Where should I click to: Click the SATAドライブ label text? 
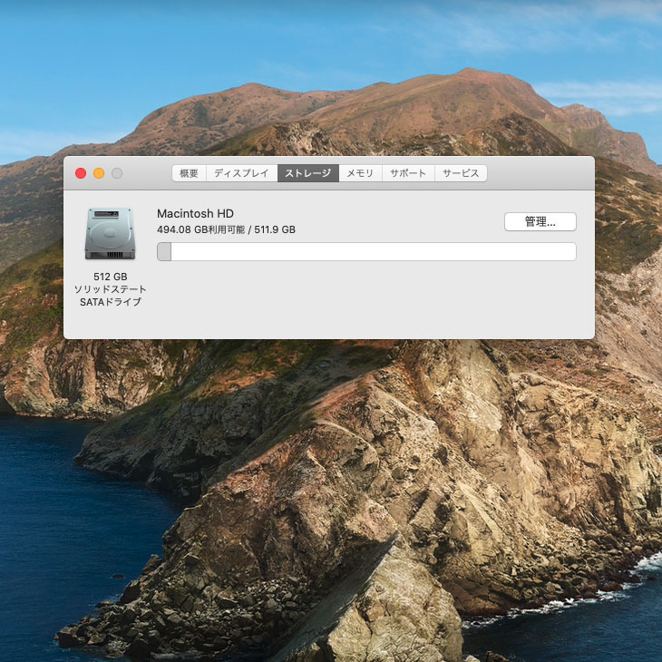pos(110,302)
